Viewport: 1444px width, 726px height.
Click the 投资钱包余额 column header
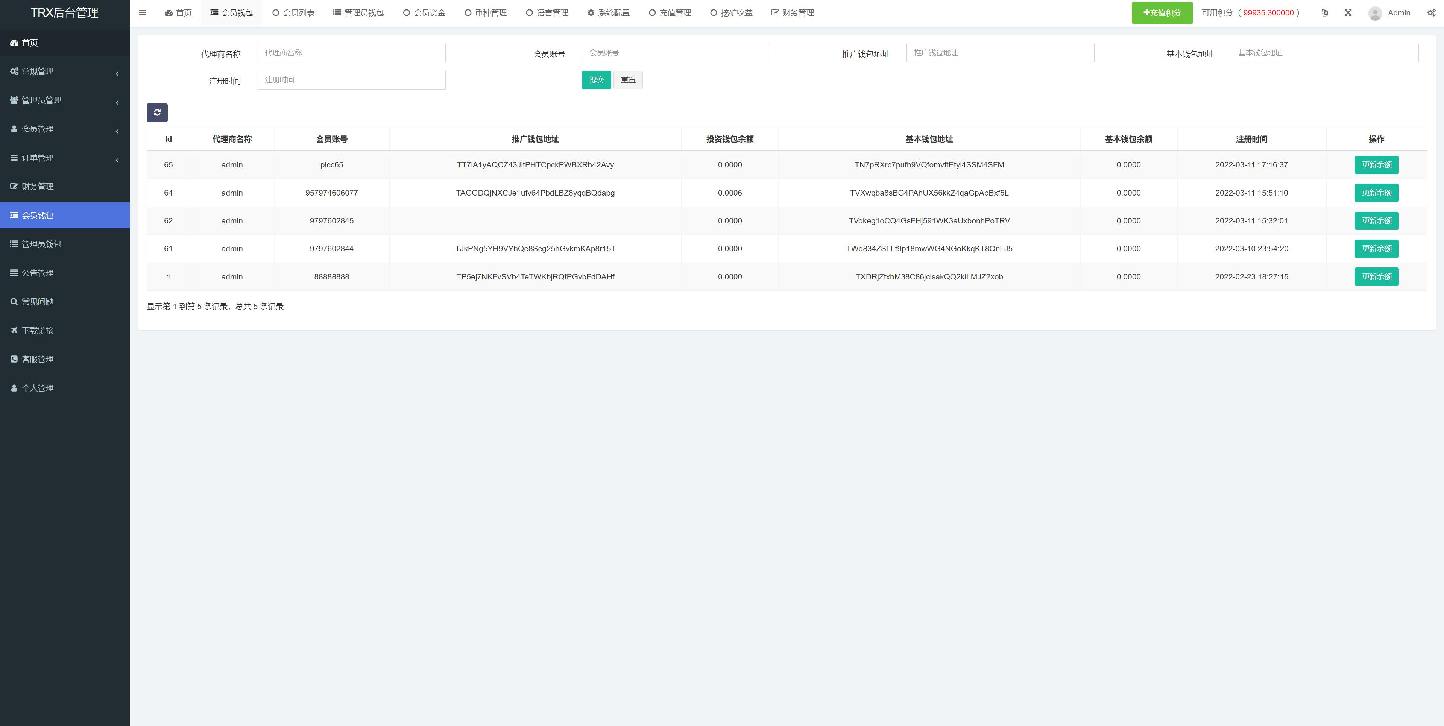click(729, 139)
